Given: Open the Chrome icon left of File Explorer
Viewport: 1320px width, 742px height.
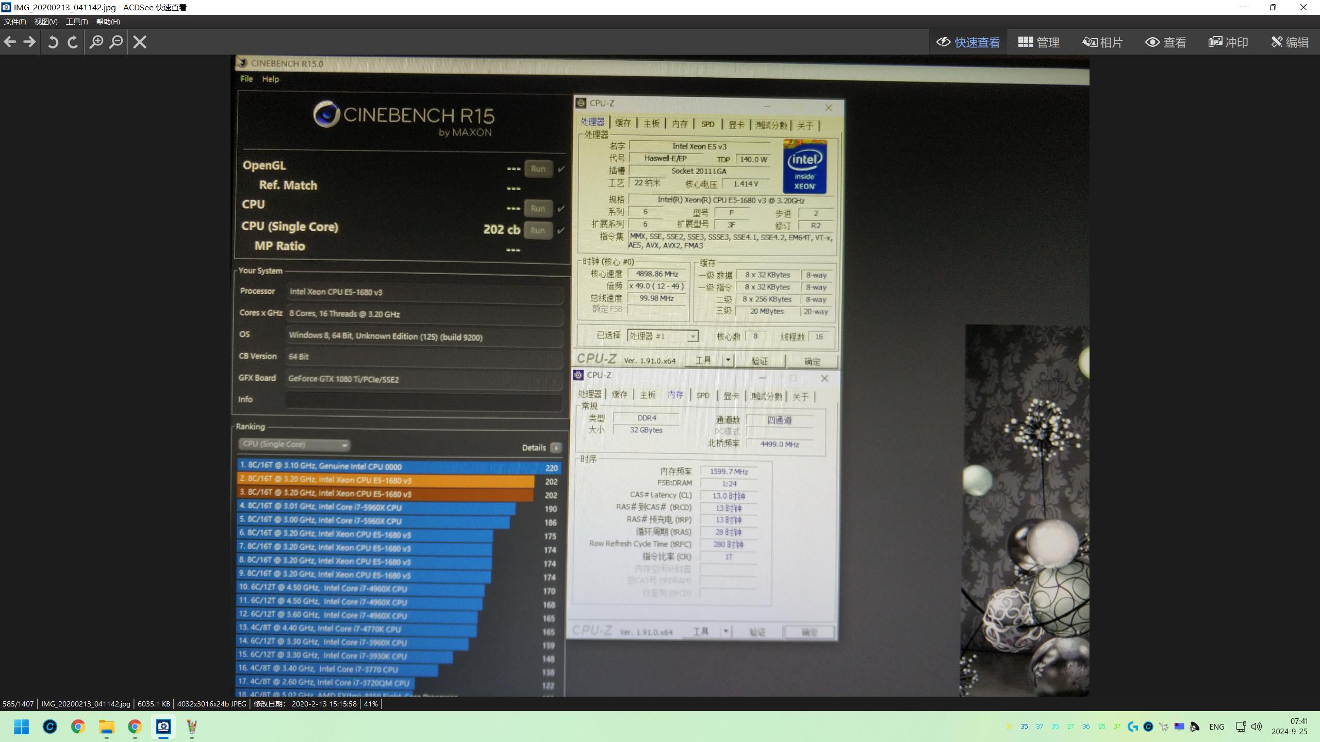Looking at the screenshot, I should 78,727.
